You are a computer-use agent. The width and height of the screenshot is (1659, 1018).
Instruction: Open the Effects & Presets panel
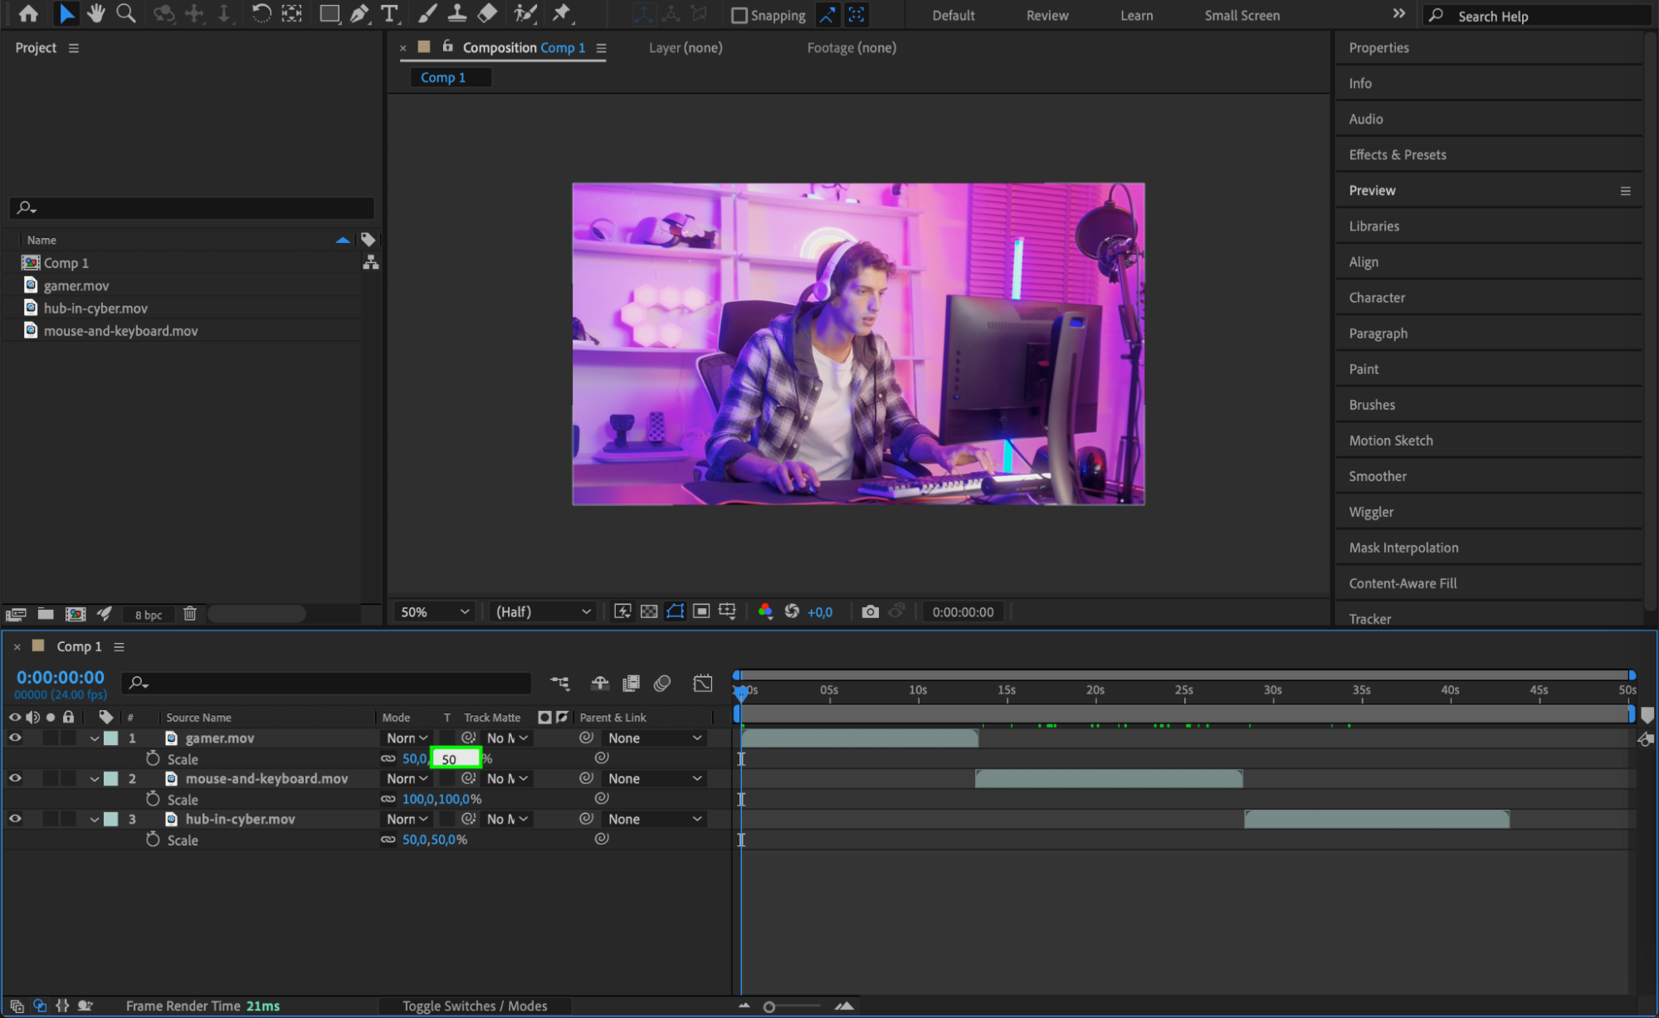1397,154
